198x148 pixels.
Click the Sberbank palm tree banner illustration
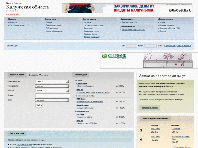(x=168, y=61)
